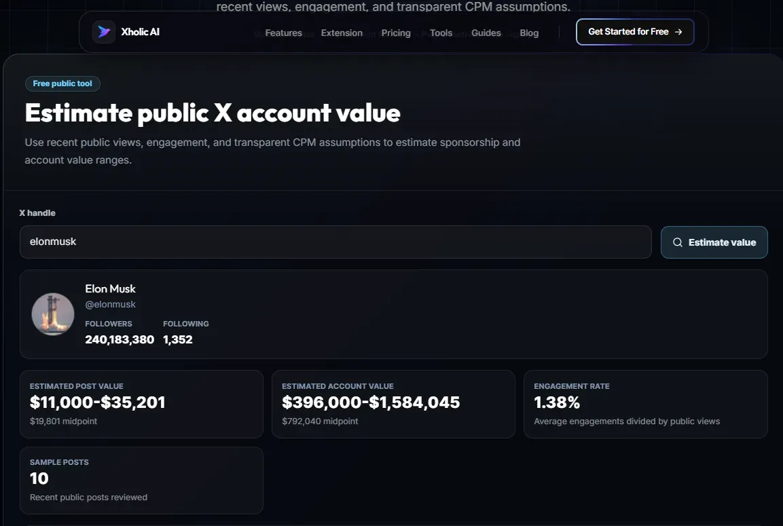
Task: Open the Tools nav item
Action: 441,33
